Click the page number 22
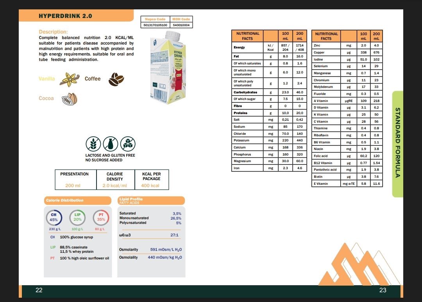Screen dimensions: 422x302 point(39,290)
